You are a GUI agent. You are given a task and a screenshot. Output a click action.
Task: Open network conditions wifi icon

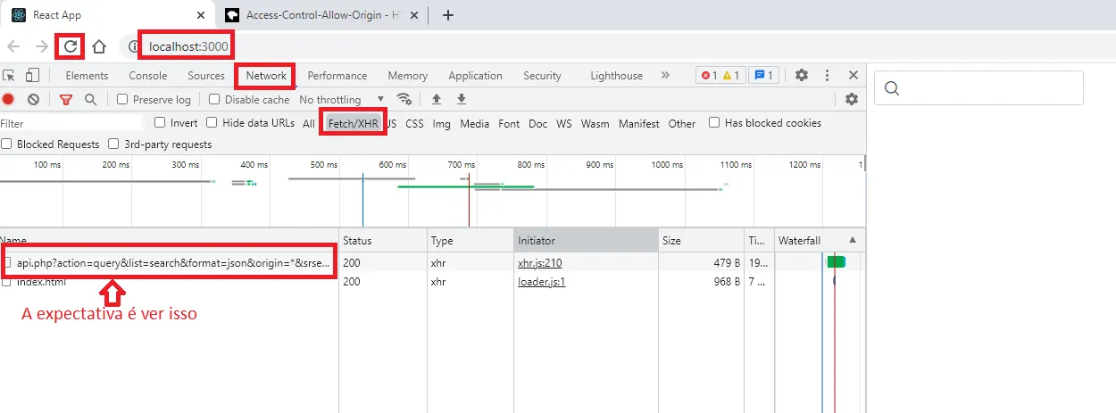[x=404, y=99]
